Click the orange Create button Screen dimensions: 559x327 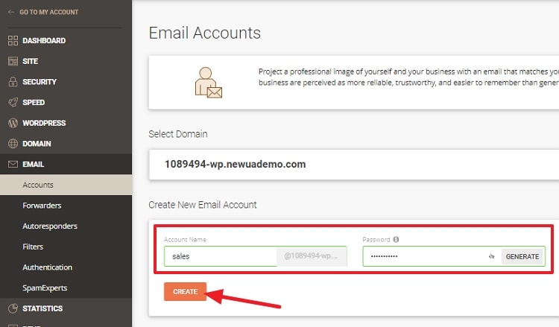[185, 291]
